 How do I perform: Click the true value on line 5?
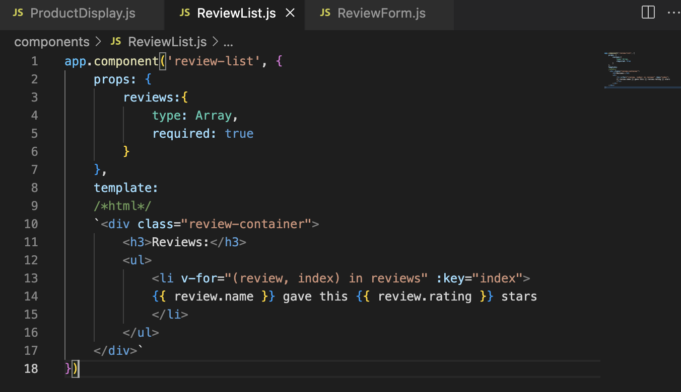pos(239,134)
